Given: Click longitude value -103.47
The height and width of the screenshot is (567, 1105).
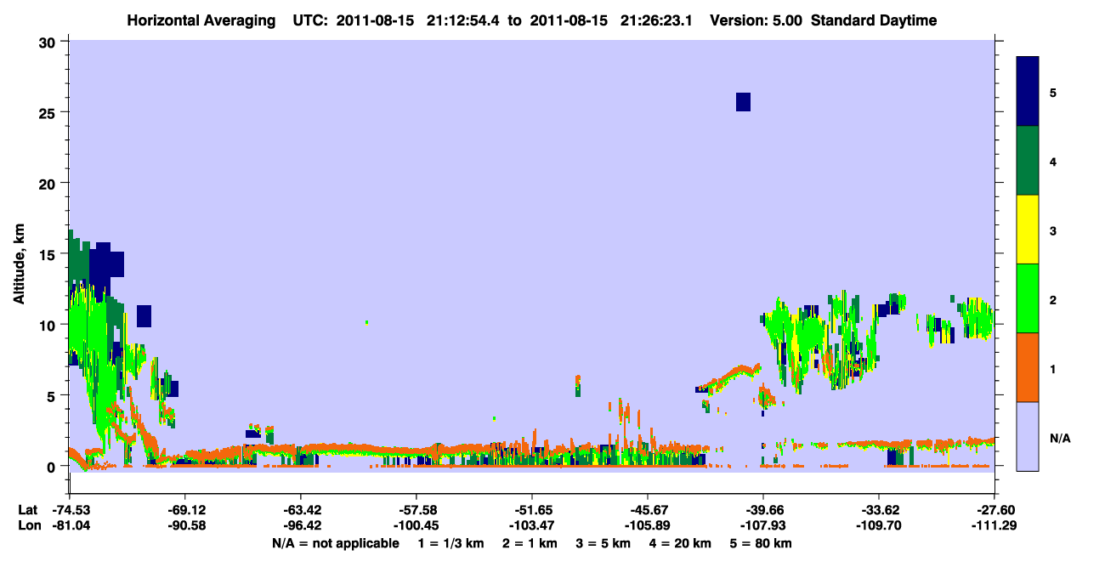Looking at the screenshot, I should coord(532,526).
